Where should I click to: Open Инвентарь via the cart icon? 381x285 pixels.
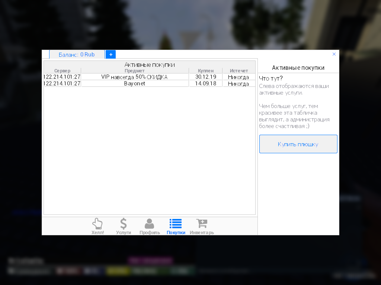[x=202, y=226]
